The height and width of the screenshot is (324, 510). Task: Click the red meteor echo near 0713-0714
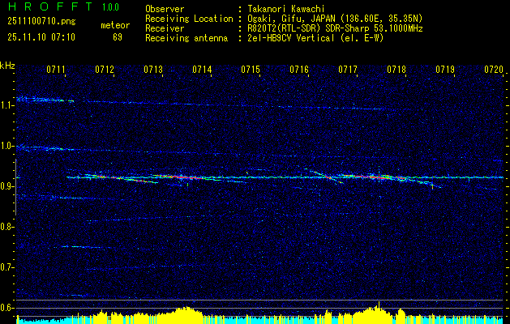coord(182,177)
